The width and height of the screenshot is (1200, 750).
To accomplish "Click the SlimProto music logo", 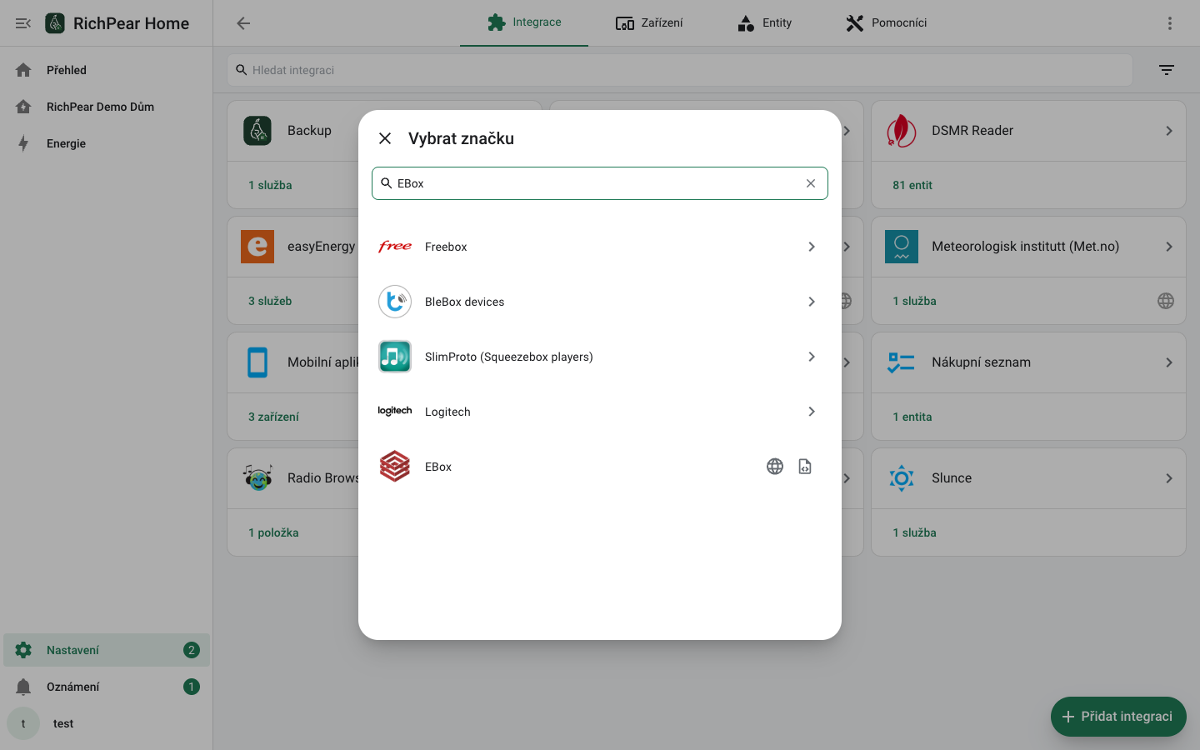I will 395,357.
